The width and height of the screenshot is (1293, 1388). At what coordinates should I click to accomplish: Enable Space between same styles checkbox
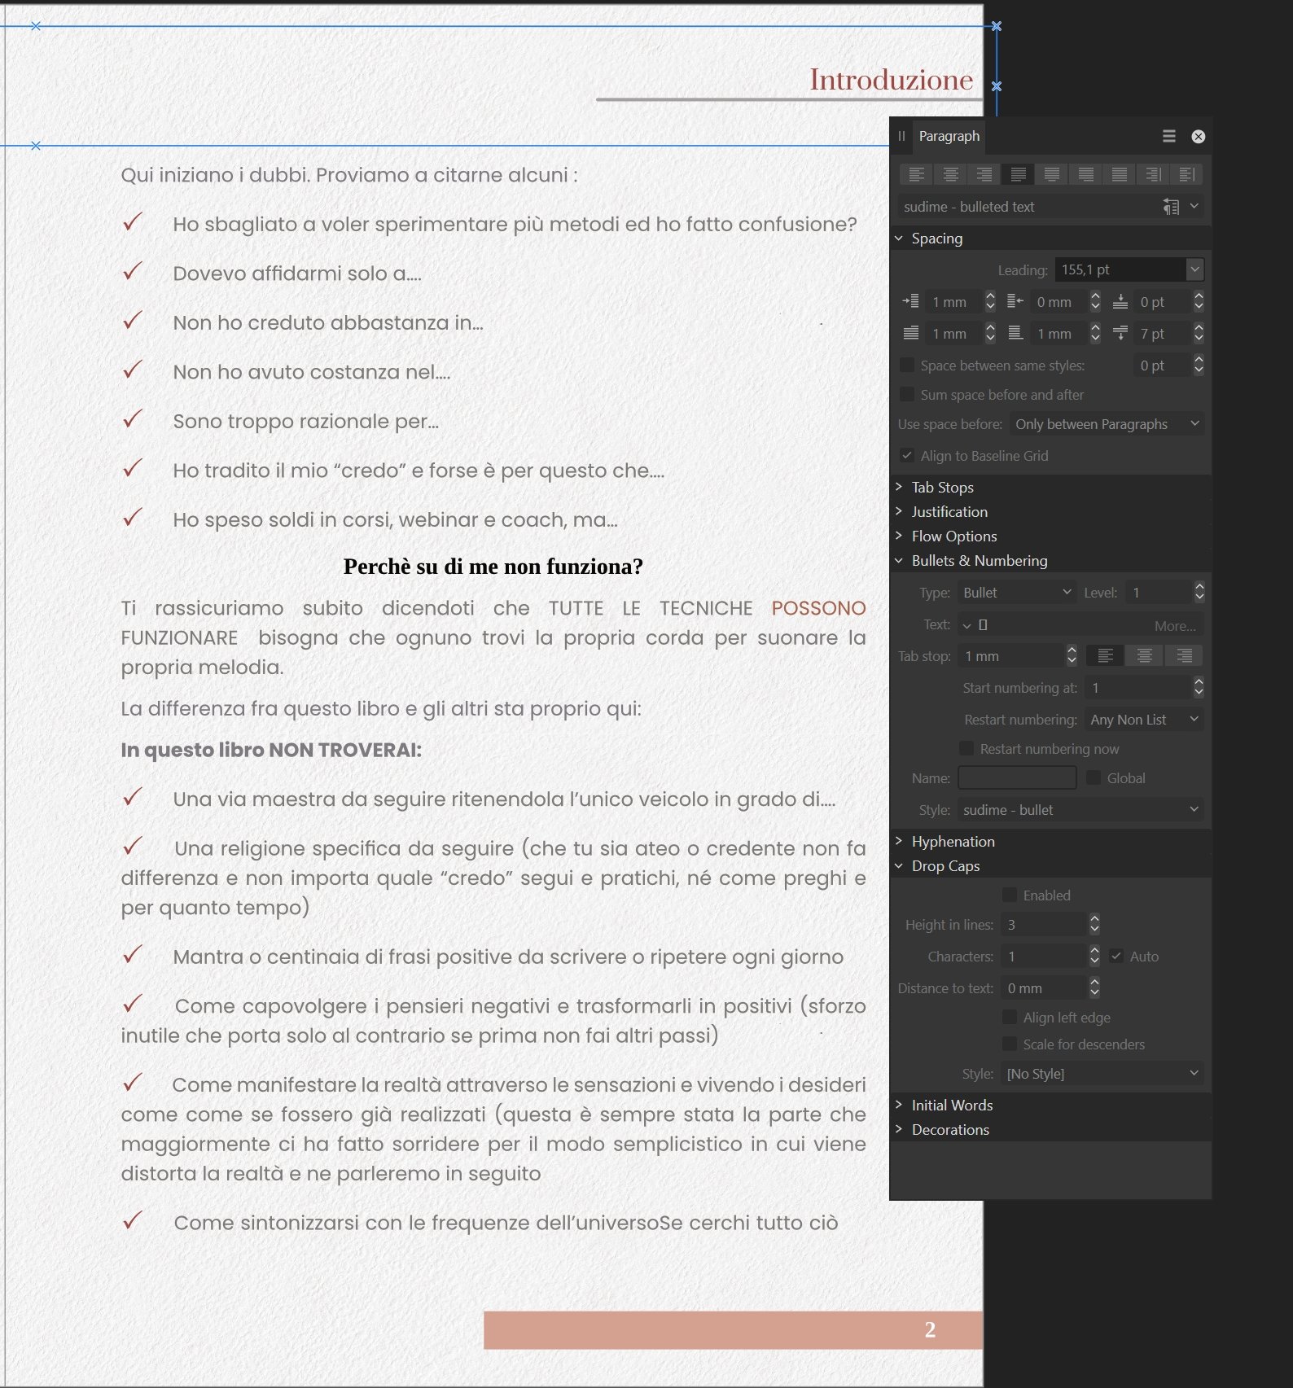click(907, 365)
